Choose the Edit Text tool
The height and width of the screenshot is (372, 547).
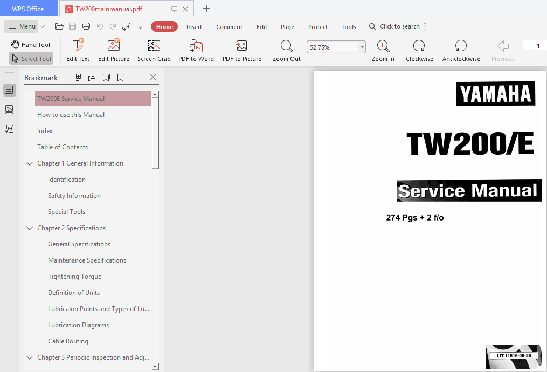(78, 50)
